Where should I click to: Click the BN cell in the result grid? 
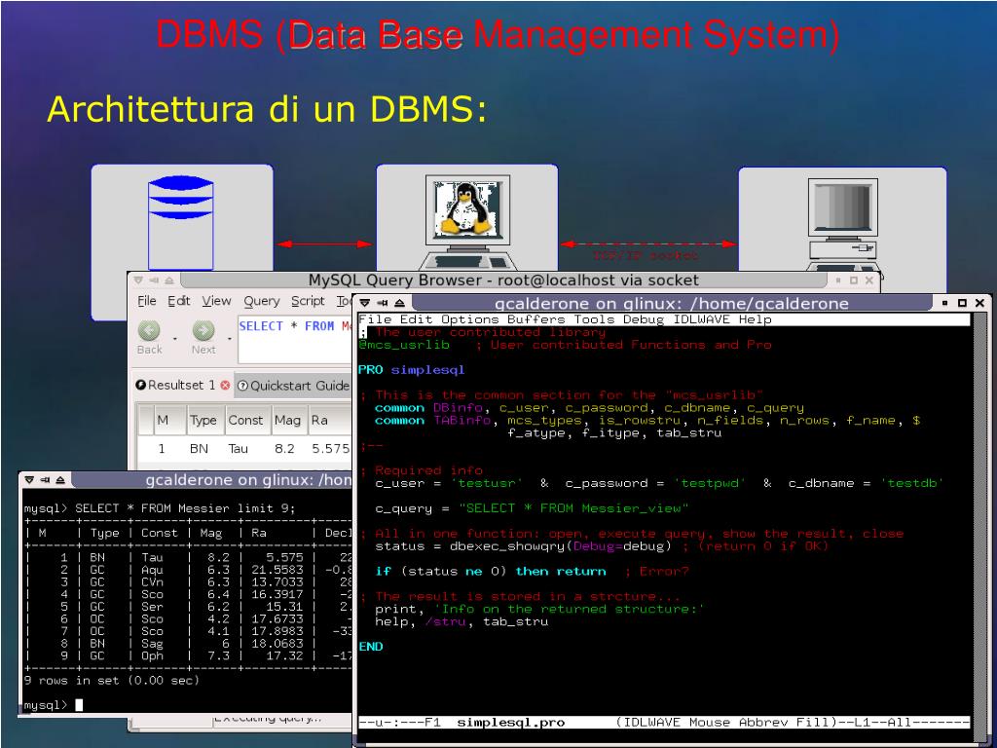199,448
